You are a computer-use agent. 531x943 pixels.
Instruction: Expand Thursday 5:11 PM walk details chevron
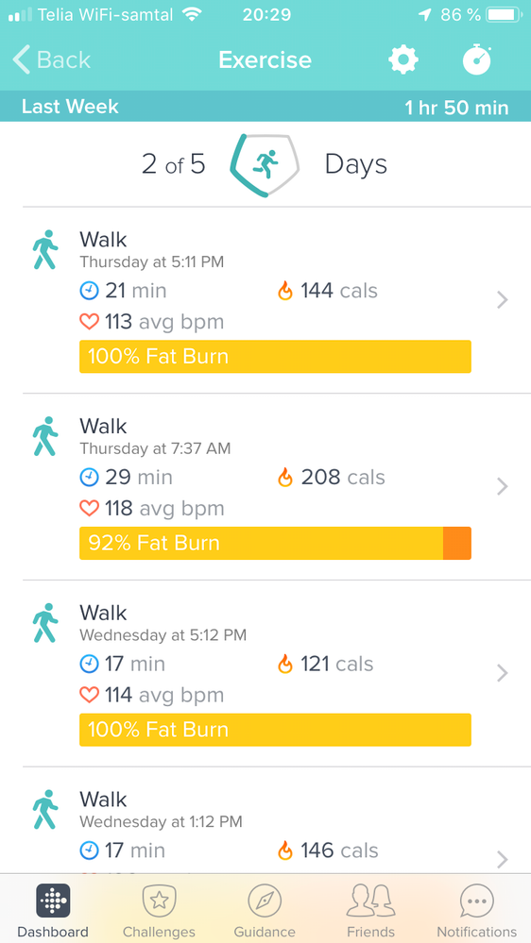pos(503,299)
